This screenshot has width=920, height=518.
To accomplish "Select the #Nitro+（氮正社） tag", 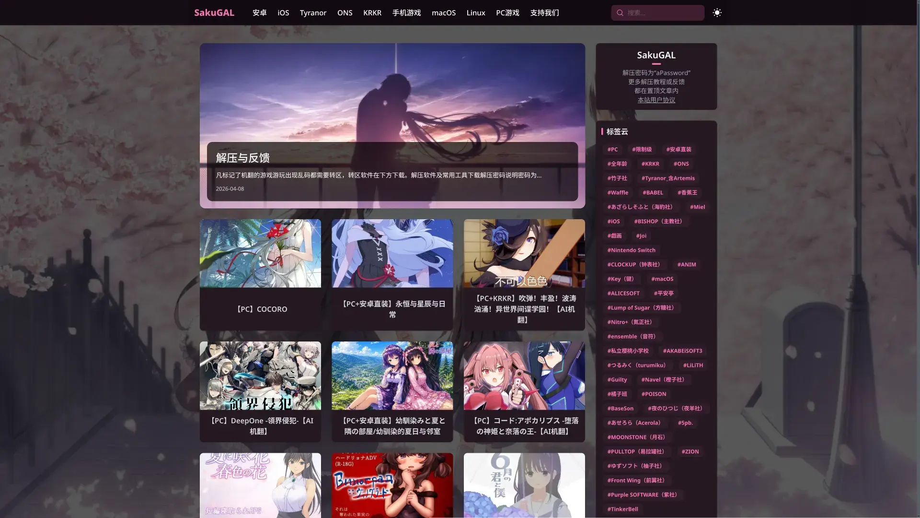I will [x=631, y=322].
